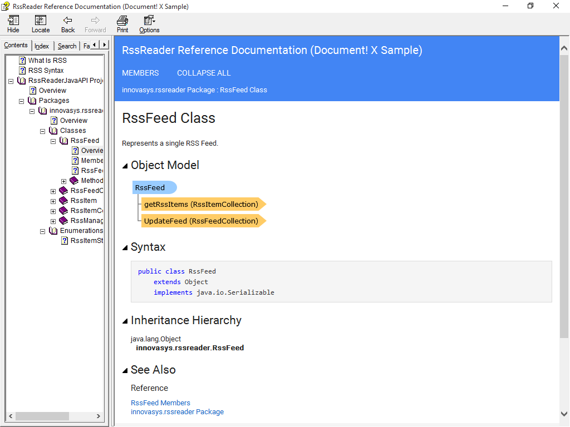This screenshot has height=427, width=570.
Task: Click the innovasys.rssreader book icon in tree
Action: [43, 111]
